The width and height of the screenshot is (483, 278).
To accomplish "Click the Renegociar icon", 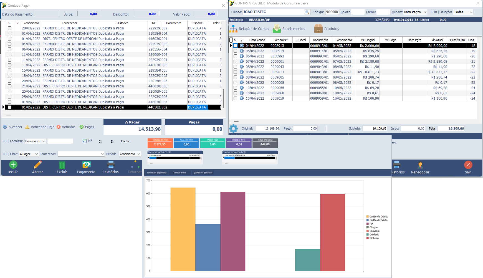I will click(x=420, y=165).
